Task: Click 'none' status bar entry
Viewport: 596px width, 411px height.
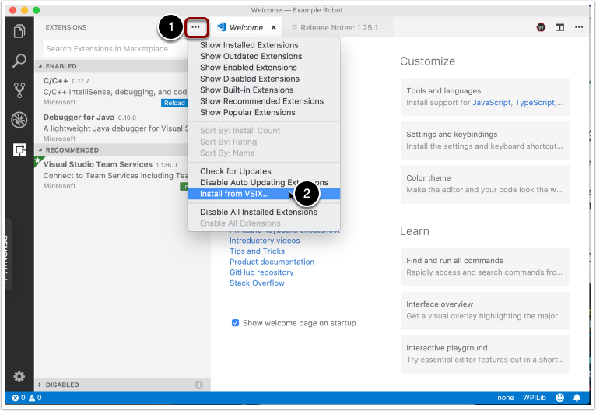Action: coord(505,398)
